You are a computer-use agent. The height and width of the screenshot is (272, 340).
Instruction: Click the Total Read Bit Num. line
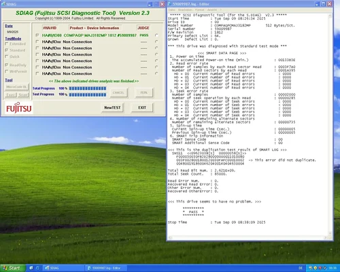(x=201, y=171)
